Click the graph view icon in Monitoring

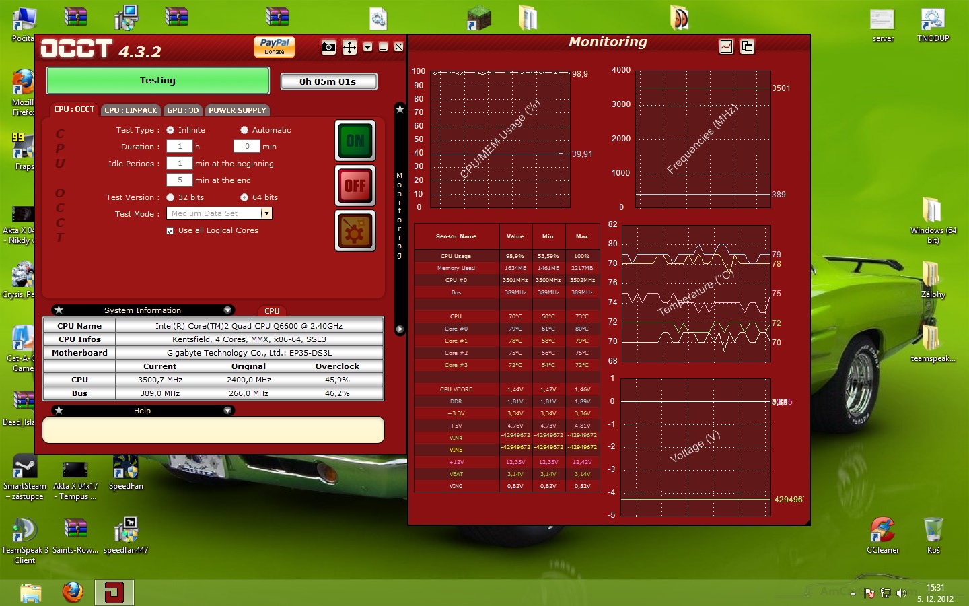(x=726, y=46)
